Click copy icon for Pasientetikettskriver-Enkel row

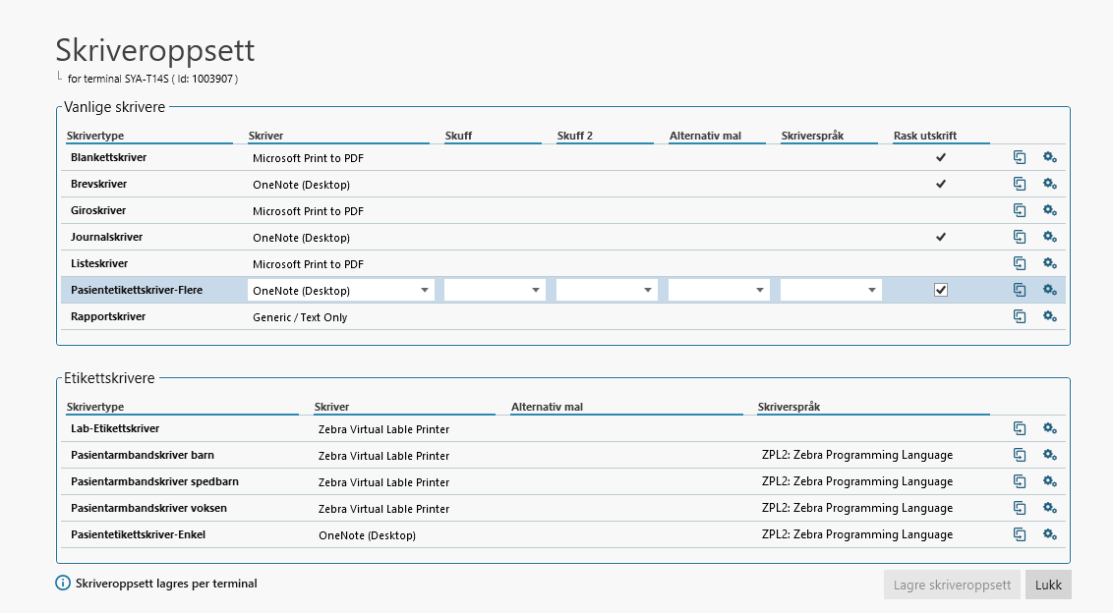pos(1020,534)
